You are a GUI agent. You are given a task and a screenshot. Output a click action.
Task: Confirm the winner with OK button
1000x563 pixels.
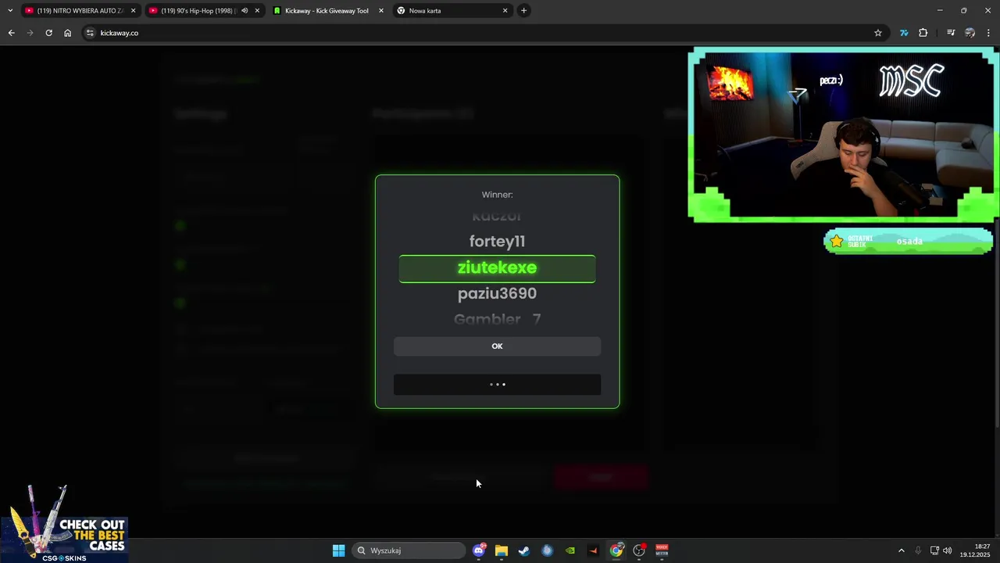click(497, 346)
